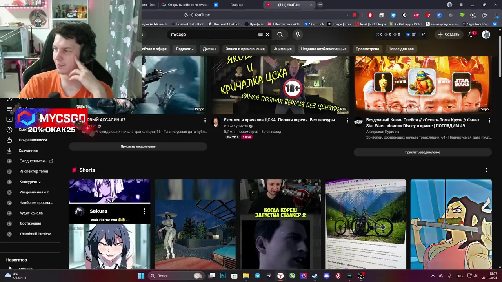Click the green download arrow extension icon
The image size is (502, 282).
[462, 15]
